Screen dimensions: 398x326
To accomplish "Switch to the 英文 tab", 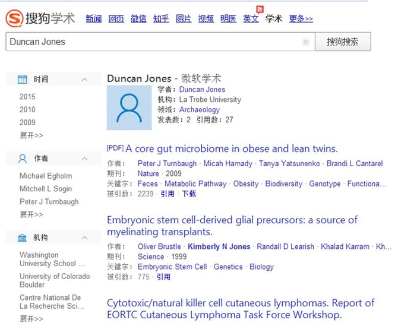I will point(251,18).
